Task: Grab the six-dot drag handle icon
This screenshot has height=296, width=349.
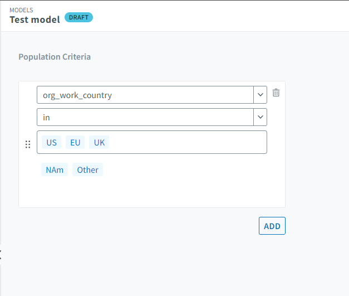Action: pos(28,145)
